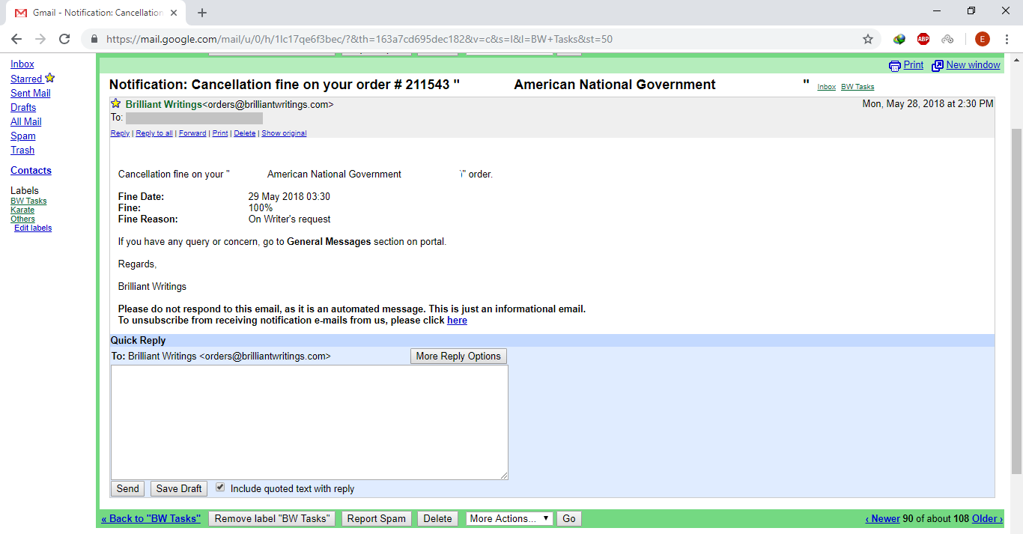Click the BW Tasks tag next to subject
Screen dimensions: 1023x534
(857, 87)
